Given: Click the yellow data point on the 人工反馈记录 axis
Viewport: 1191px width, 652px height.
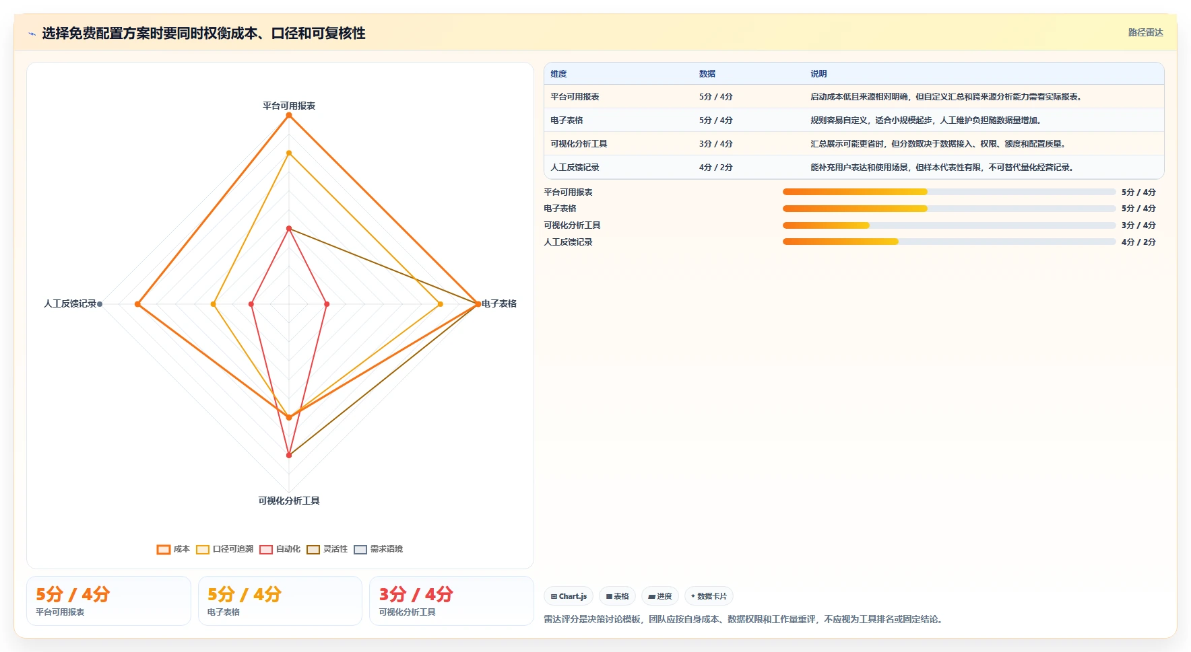Looking at the screenshot, I should 214,304.
